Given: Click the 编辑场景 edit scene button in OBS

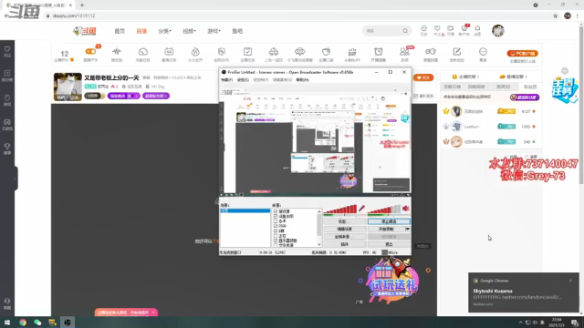Looking at the screenshot, I should point(345,229).
